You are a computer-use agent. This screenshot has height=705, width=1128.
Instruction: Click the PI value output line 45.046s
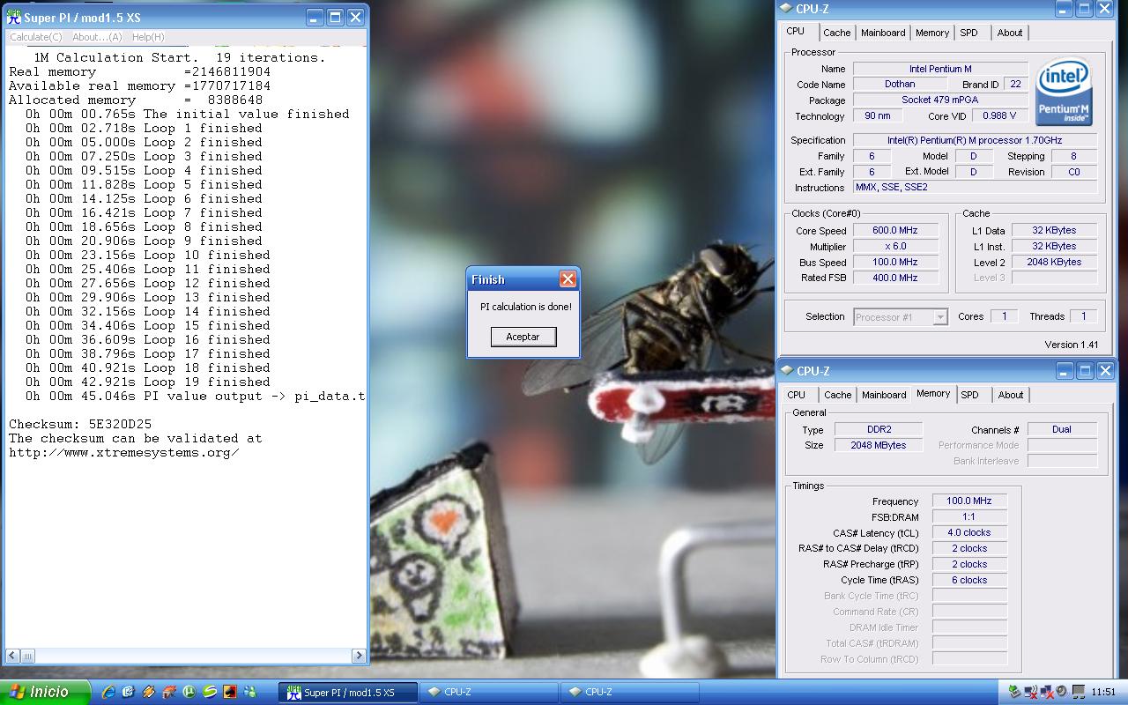pos(195,397)
